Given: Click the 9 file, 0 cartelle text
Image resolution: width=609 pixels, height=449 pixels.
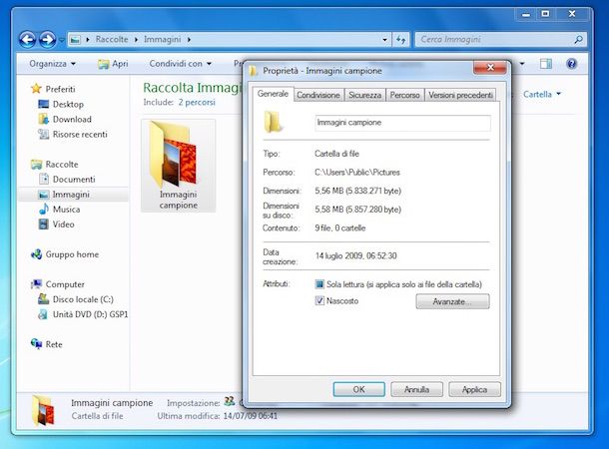Looking at the screenshot, I should (x=340, y=228).
